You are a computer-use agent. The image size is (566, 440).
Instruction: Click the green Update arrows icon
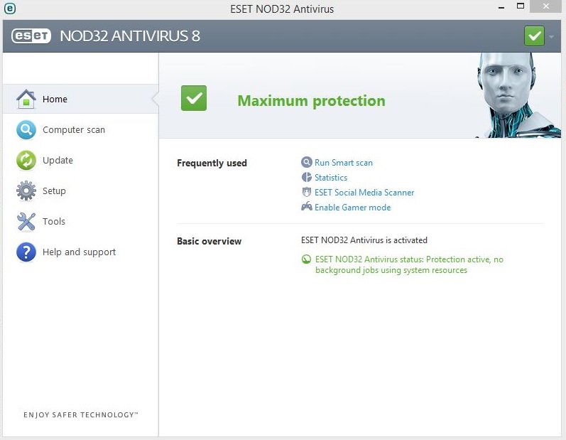(26, 161)
